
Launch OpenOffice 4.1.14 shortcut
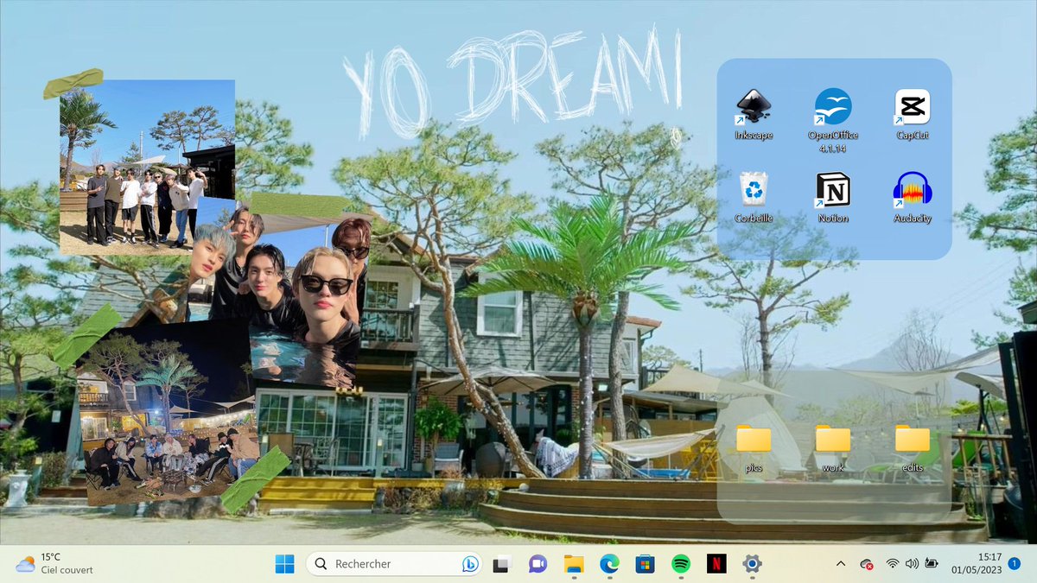[x=833, y=119]
